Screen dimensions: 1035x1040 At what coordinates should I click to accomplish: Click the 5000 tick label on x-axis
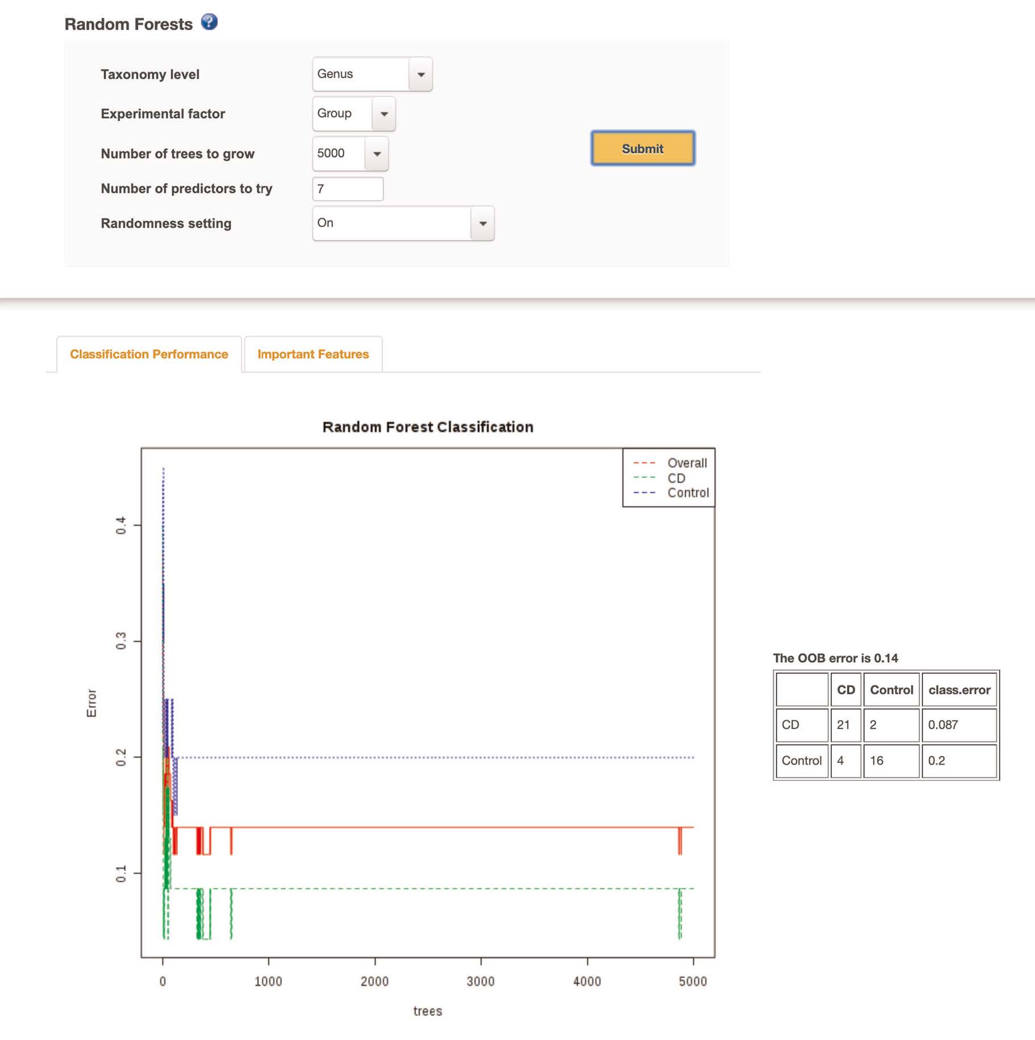692,981
